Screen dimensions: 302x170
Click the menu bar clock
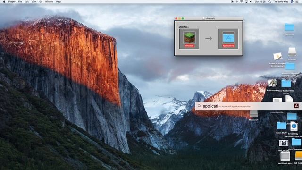(260, 2)
